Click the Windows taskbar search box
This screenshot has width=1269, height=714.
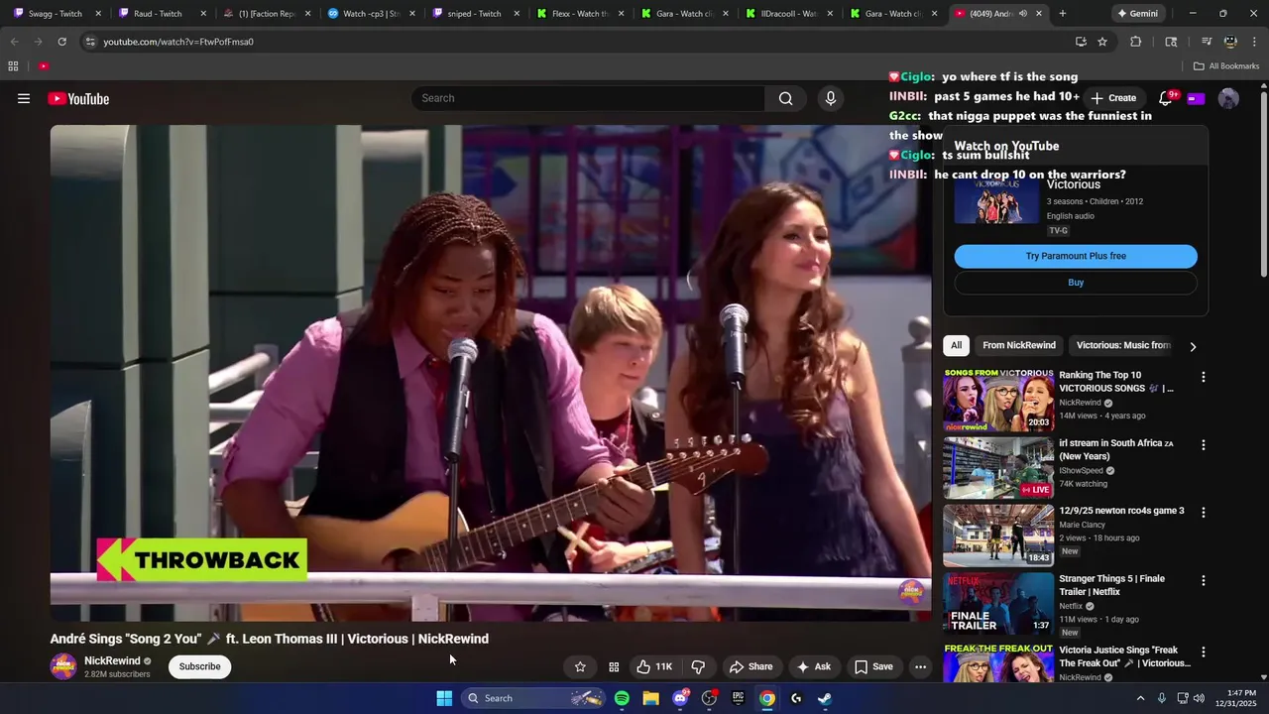click(x=534, y=698)
